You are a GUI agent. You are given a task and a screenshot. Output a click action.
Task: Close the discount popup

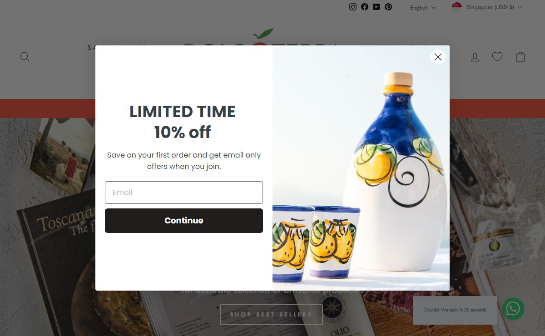438,57
